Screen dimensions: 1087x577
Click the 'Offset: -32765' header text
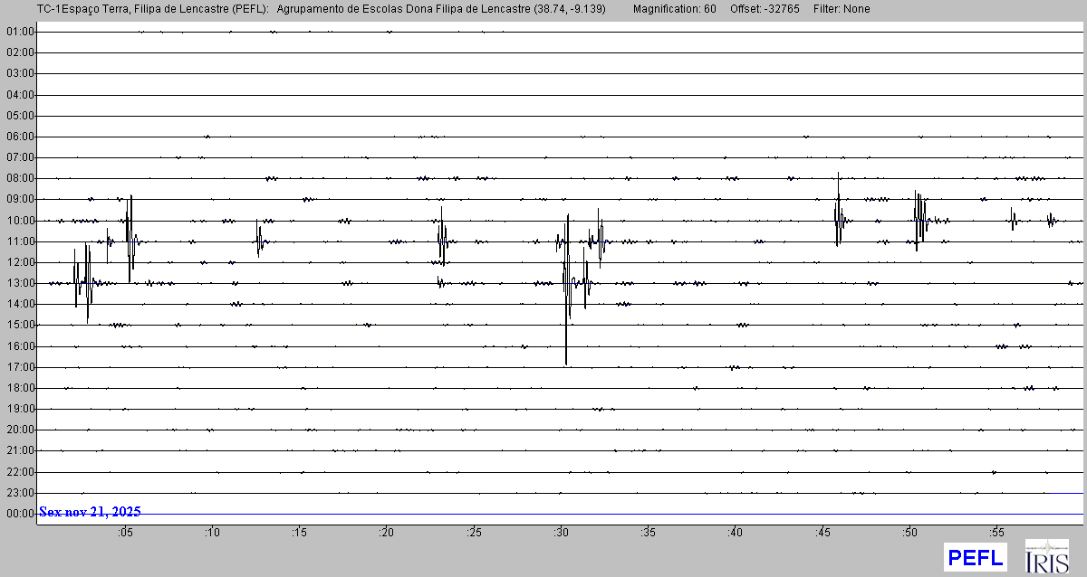point(763,9)
